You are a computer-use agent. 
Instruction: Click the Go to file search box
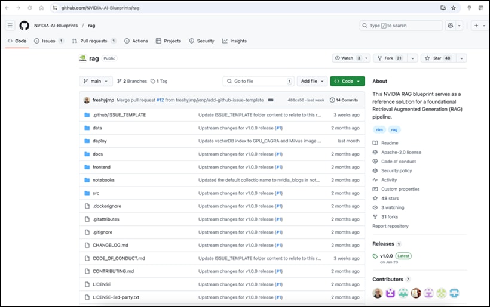click(258, 81)
